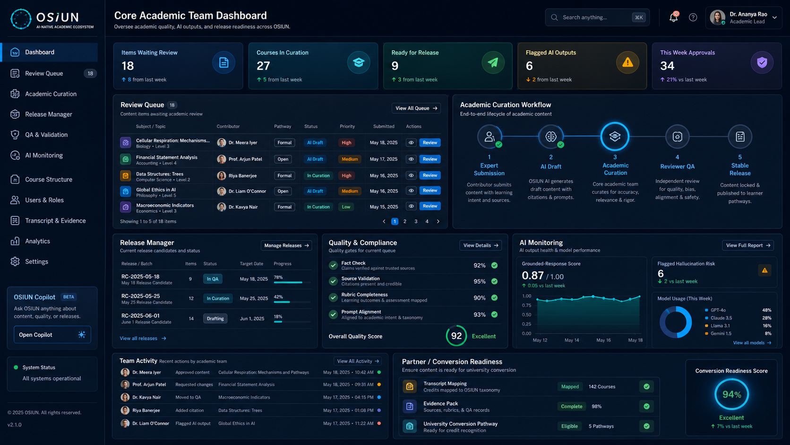Image resolution: width=790 pixels, height=445 pixels.
Task: Click the OSIUN logo
Action: tap(52, 19)
